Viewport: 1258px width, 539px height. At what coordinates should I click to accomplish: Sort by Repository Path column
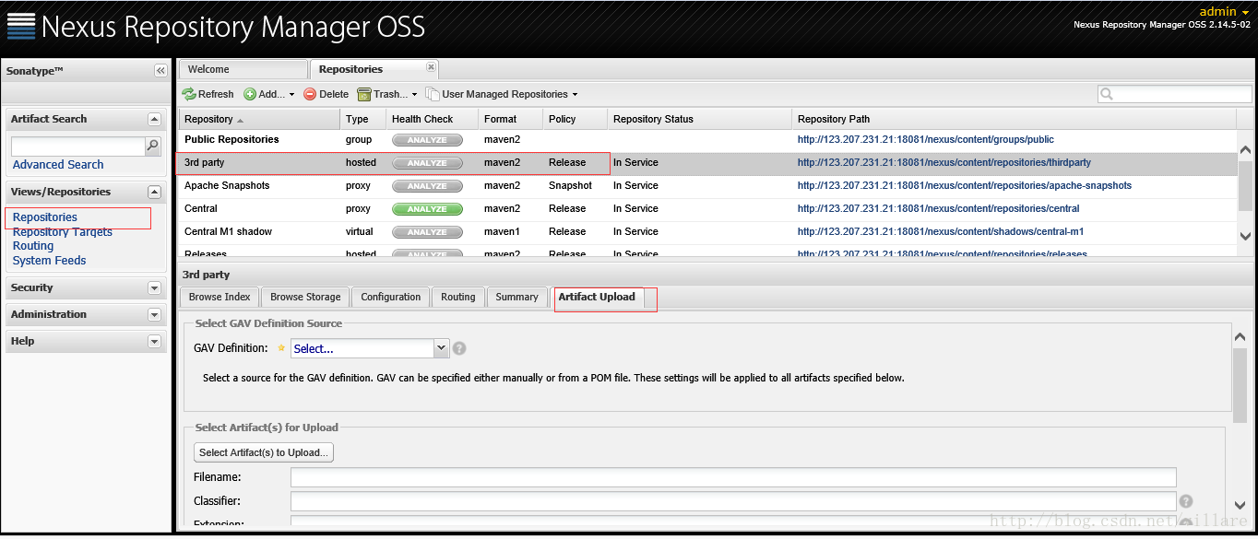pyautogui.click(x=1015, y=119)
